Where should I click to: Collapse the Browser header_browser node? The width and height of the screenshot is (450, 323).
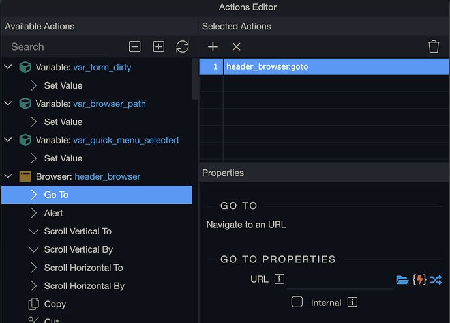tap(8, 176)
